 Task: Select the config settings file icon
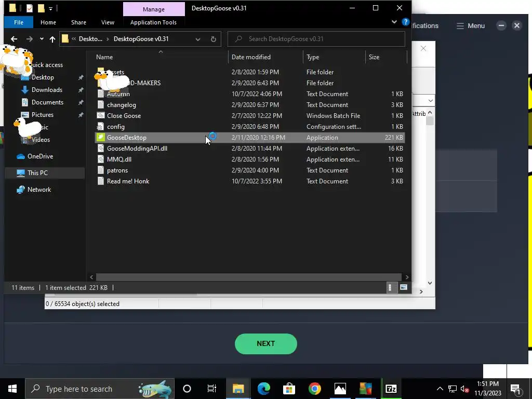coord(100,127)
